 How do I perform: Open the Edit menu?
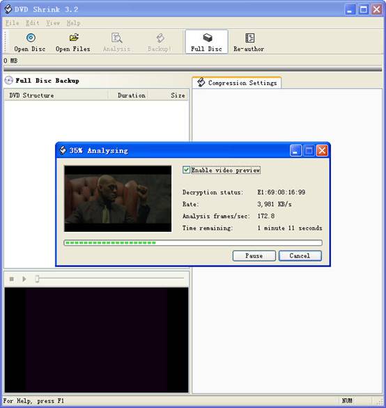coord(32,23)
